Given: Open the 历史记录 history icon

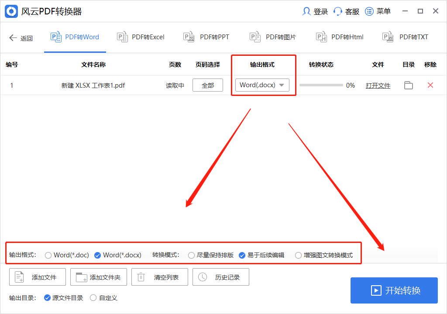Looking at the screenshot, I should 202,276.
